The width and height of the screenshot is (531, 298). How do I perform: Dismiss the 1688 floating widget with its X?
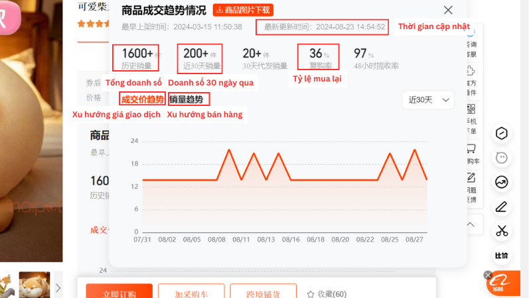point(488,275)
